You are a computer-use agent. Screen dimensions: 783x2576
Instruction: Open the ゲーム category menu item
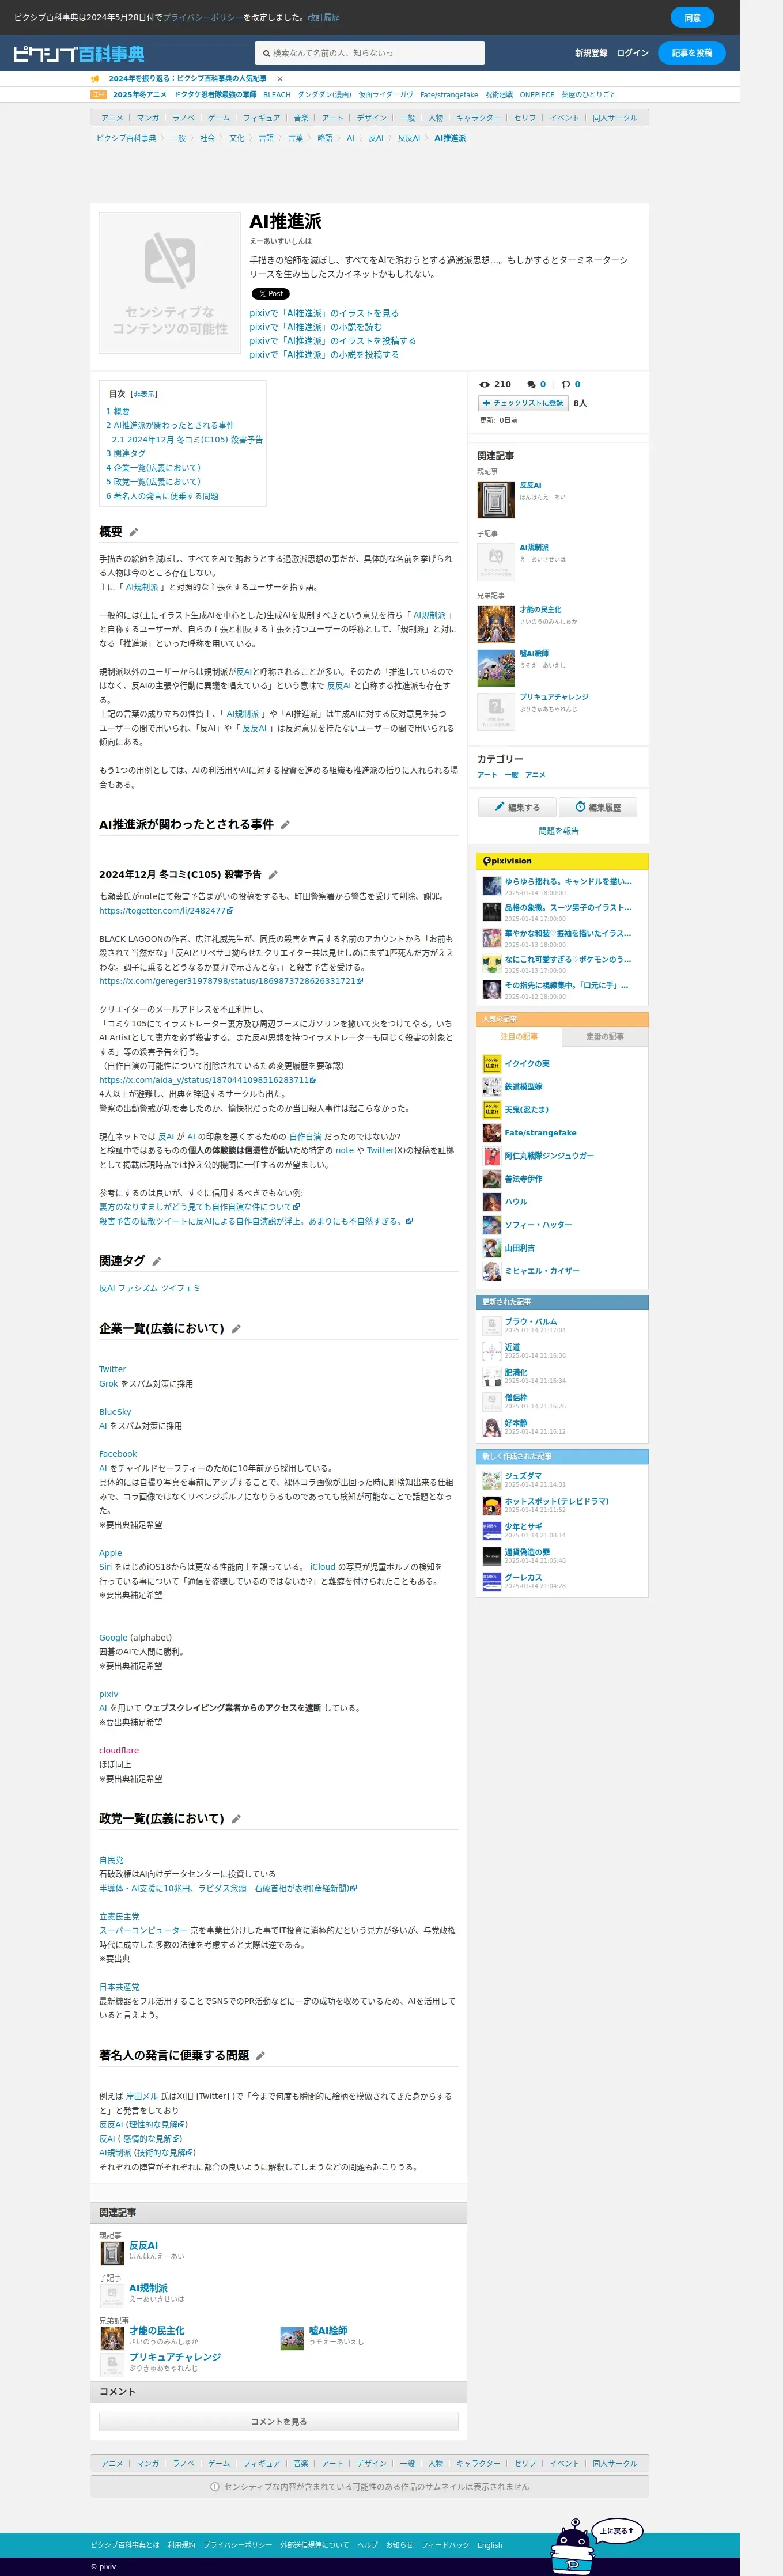click(218, 118)
